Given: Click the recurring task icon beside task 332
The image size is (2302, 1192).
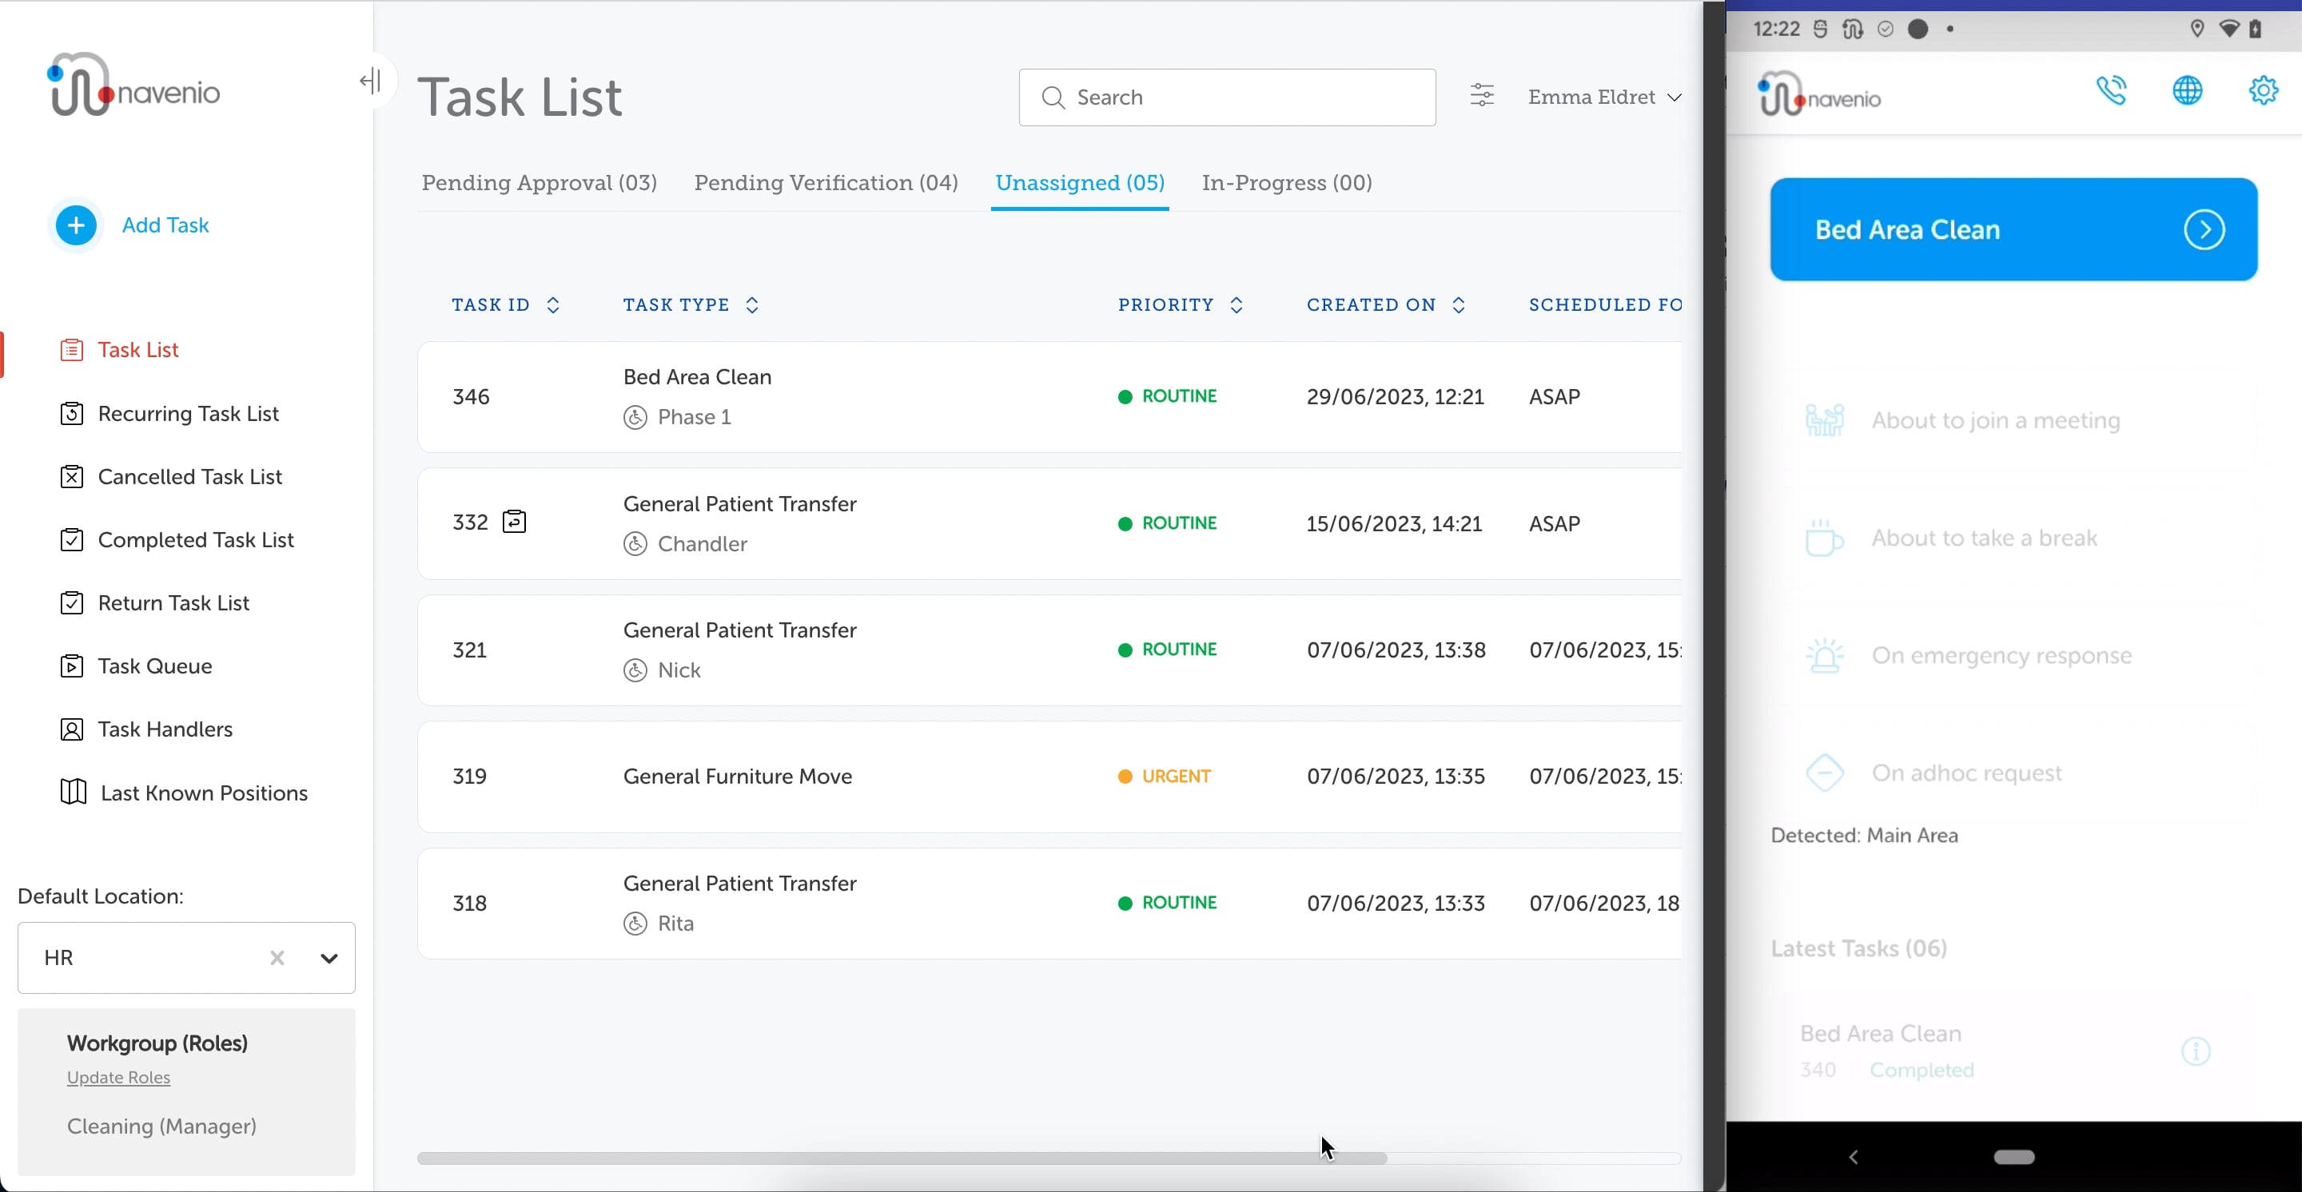Looking at the screenshot, I should pos(515,522).
